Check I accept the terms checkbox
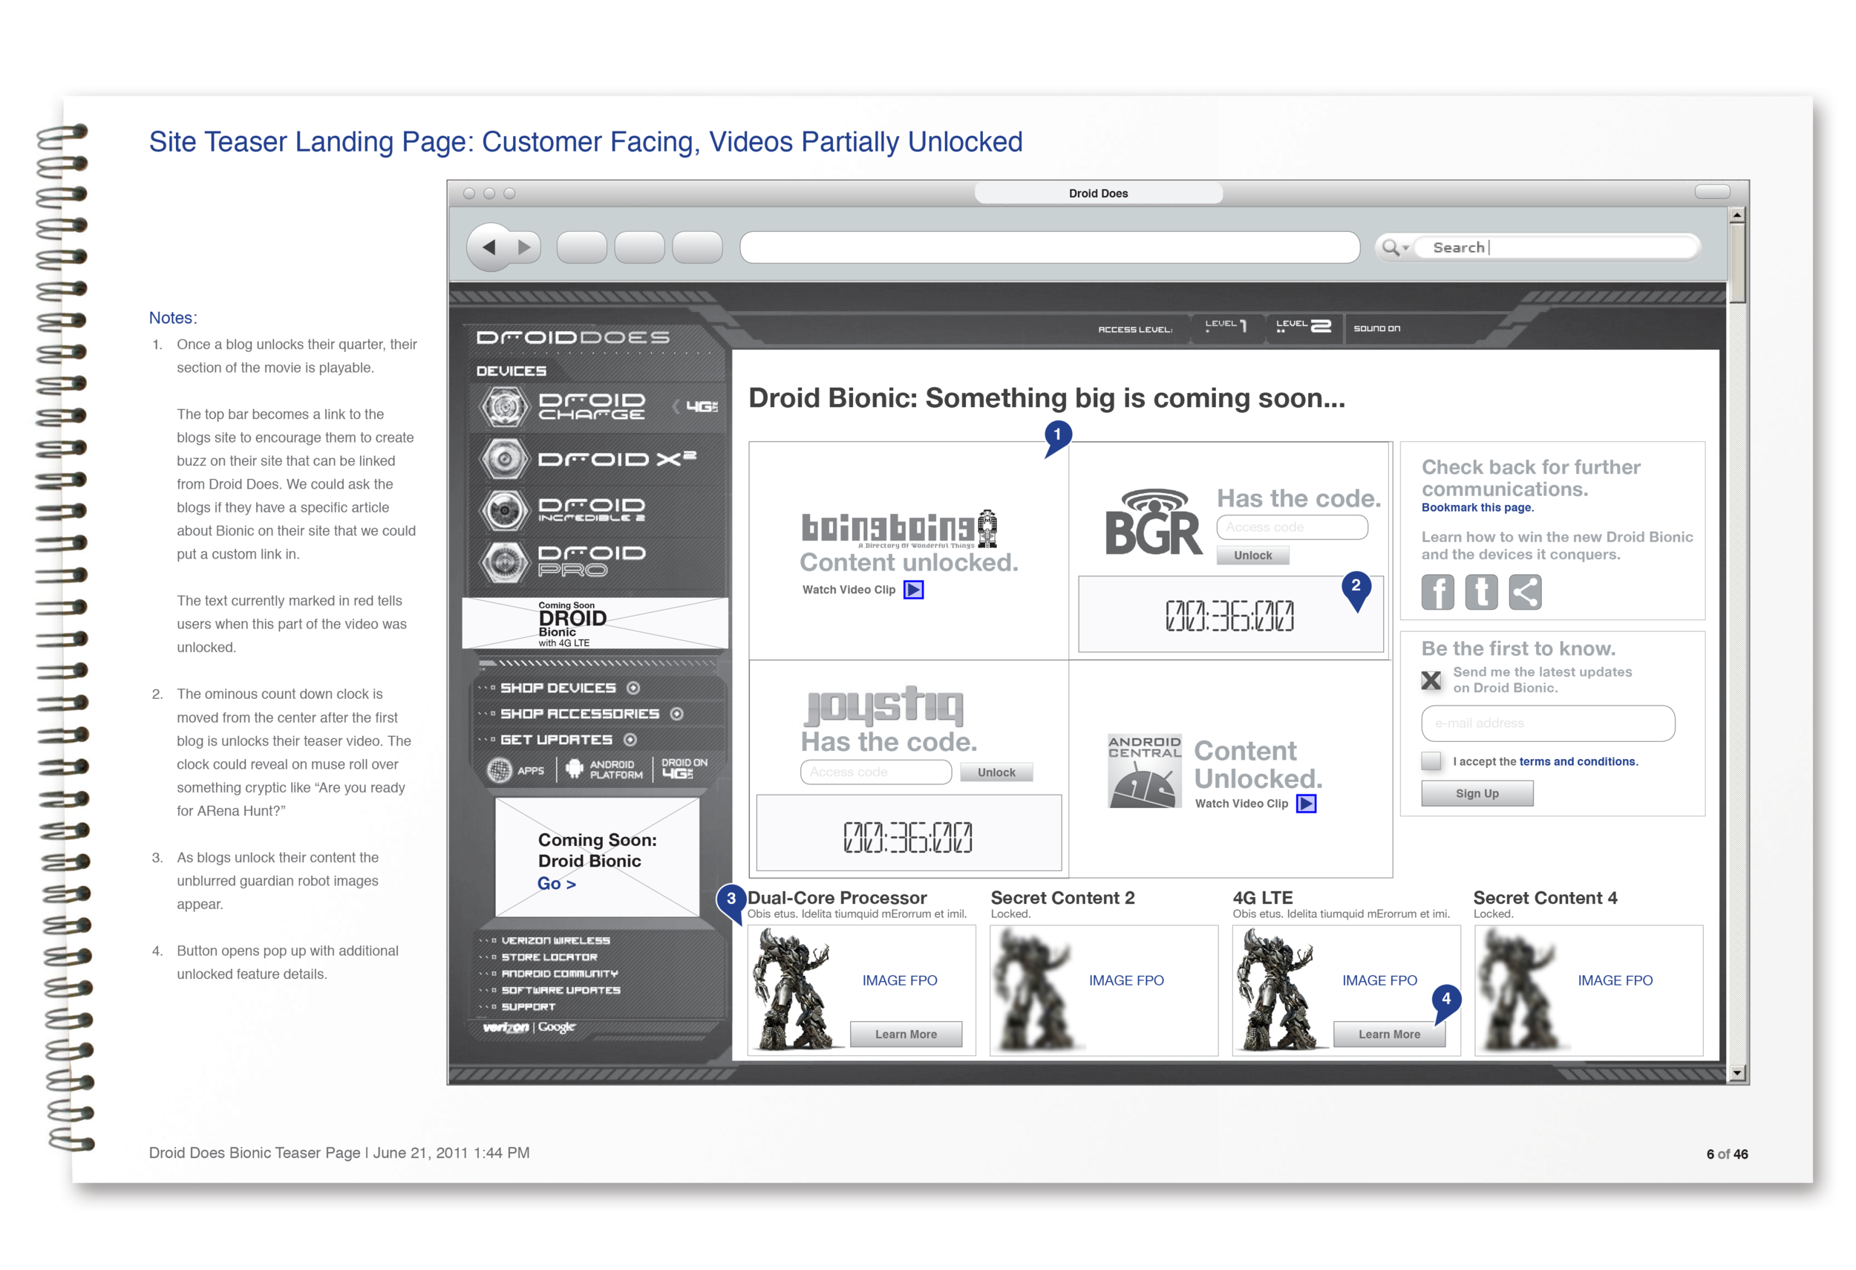This screenshot has width=1856, height=1270. (x=1431, y=761)
